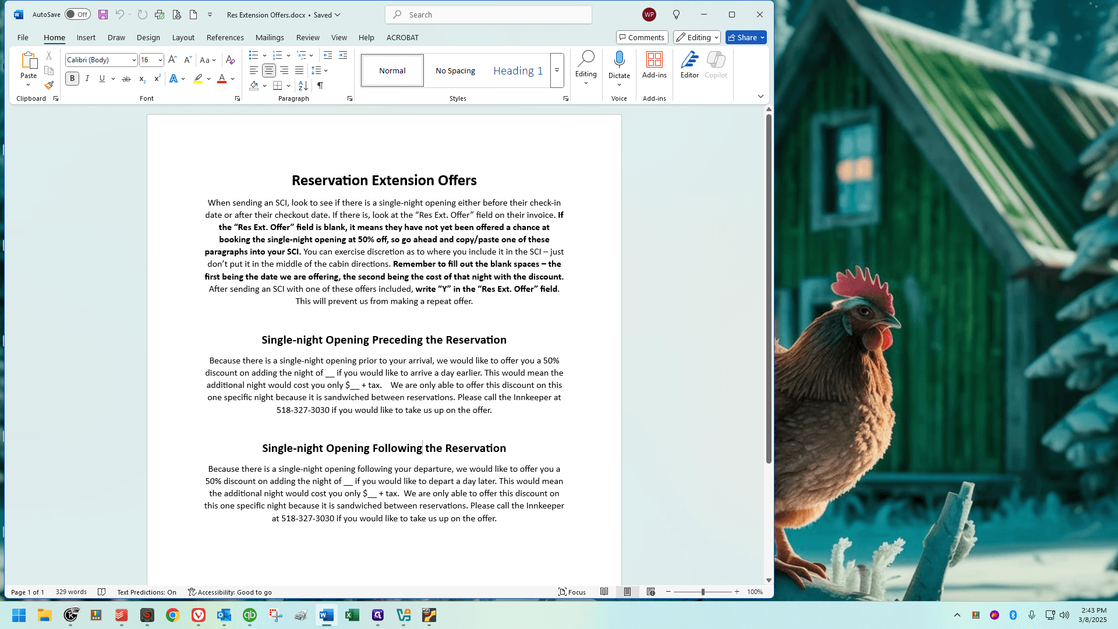The height and width of the screenshot is (629, 1118).
Task: Click the Copy icon in Clipboard group
Action: point(49,70)
